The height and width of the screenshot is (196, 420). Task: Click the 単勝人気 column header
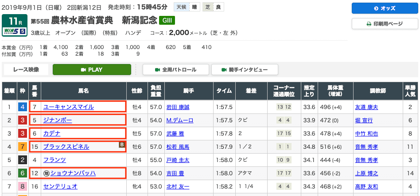[x=410, y=91]
